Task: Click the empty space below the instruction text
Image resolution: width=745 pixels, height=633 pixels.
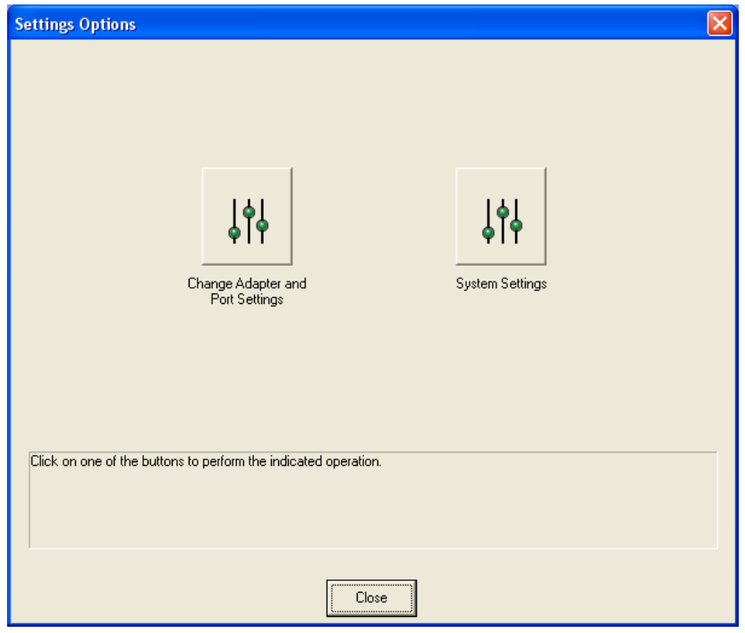Action: [x=373, y=514]
